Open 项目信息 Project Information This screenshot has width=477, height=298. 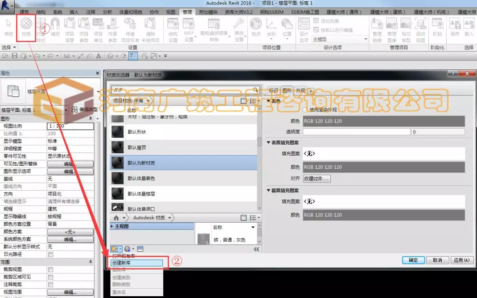[70, 30]
